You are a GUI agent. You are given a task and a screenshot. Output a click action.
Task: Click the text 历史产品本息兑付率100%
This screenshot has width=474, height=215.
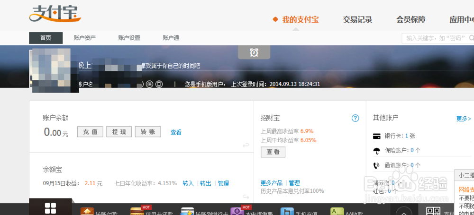[292, 191]
